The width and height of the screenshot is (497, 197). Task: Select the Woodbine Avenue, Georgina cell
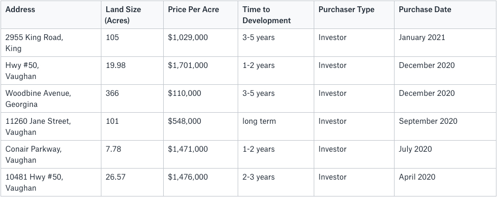click(51, 98)
